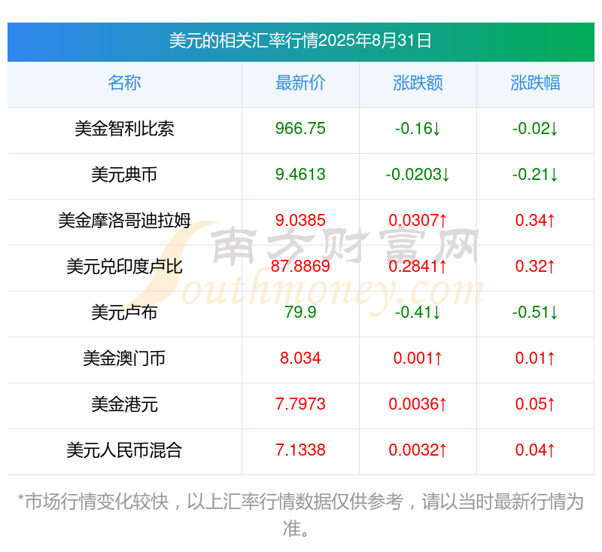
Task: Click the price 9.4613
Action: click(x=300, y=175)
